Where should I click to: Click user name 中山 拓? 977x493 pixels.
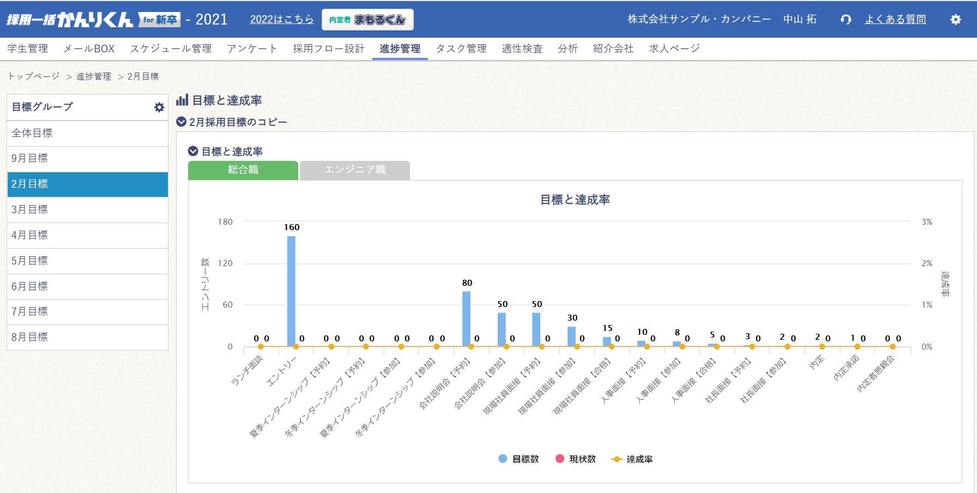click(800, 19)
